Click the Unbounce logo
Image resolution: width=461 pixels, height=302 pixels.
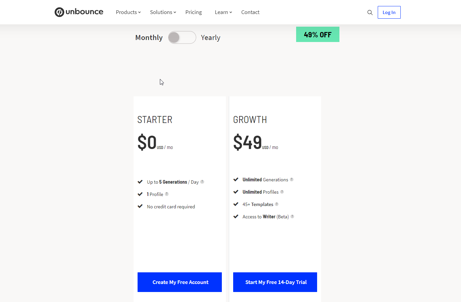[79, 12]
